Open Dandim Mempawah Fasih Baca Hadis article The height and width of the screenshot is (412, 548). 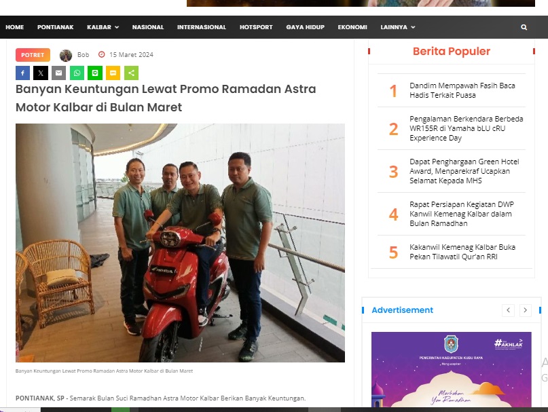[x=462, y=90]
